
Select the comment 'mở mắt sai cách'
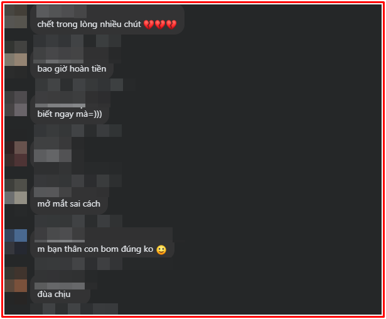(x=68, y=204)
